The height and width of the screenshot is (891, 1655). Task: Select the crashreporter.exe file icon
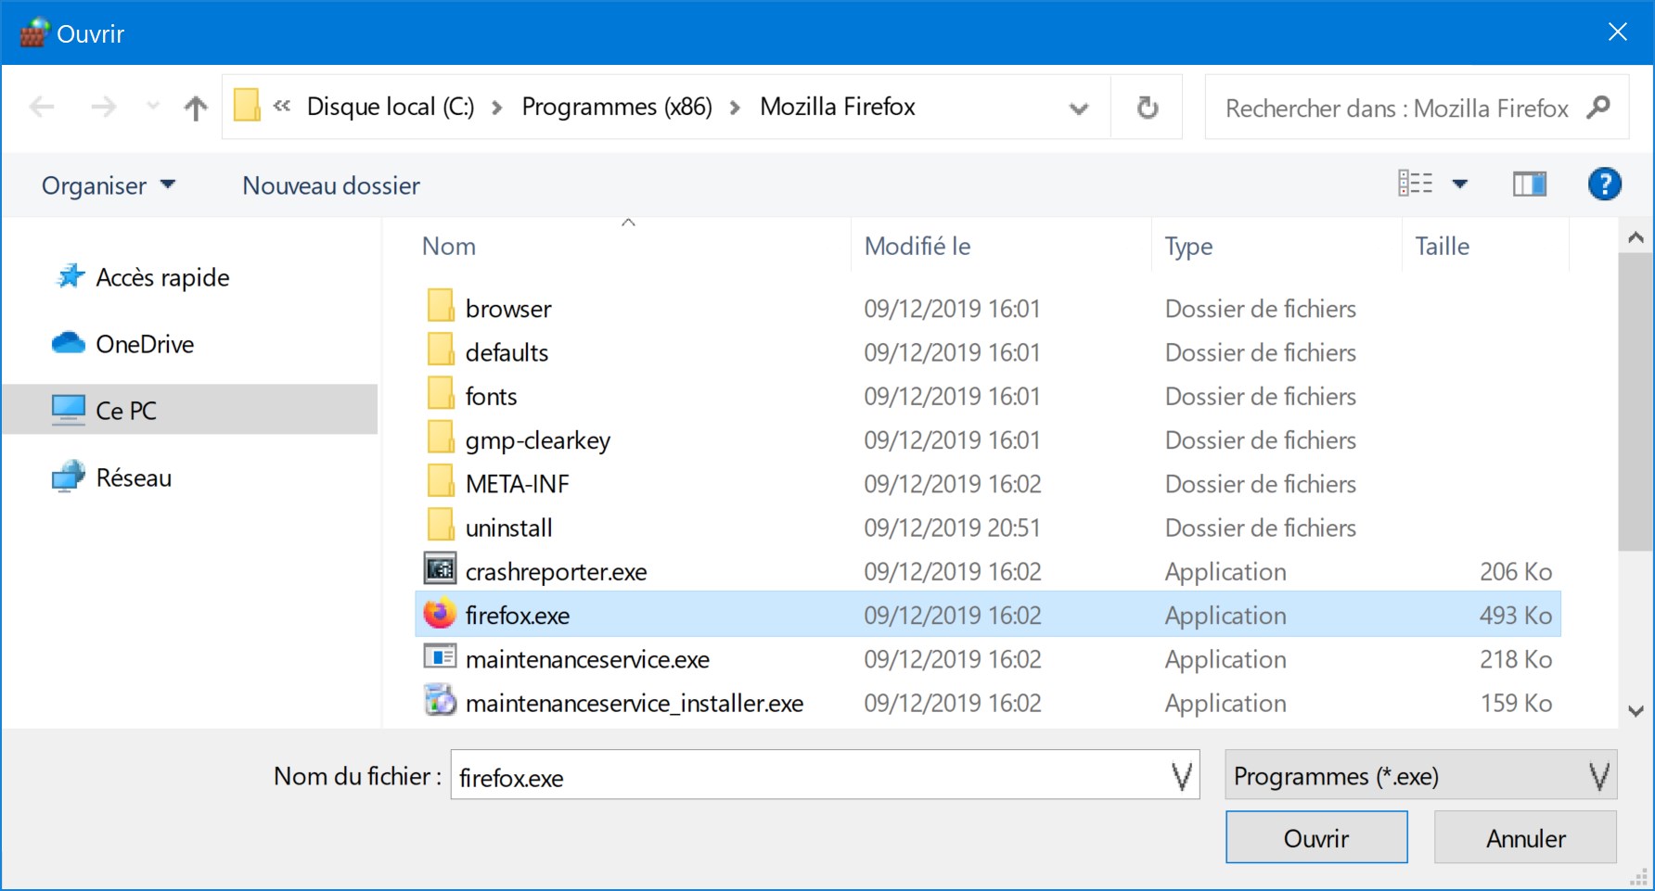click(x=440, y=568)
